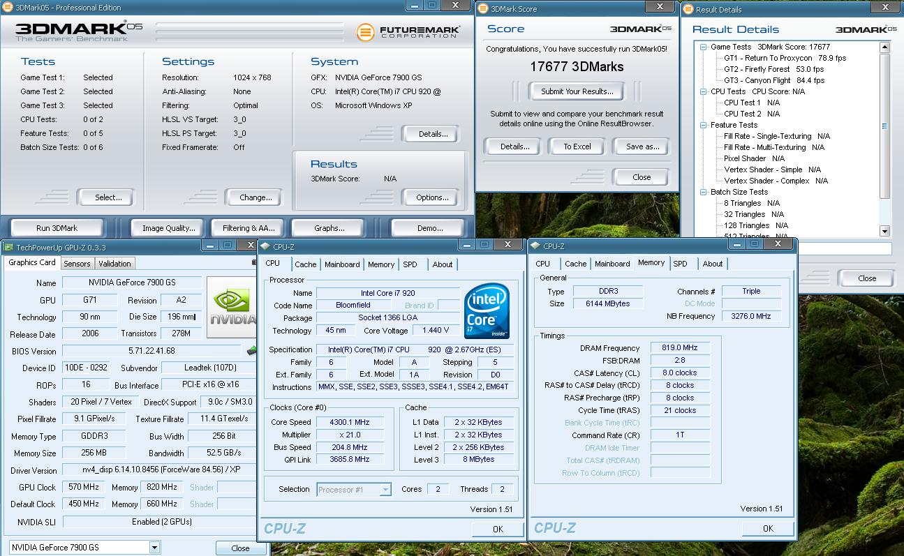904x556 pixels.
Task: Click the GPU-Z title bar app icon
Action: pos(8,247)
